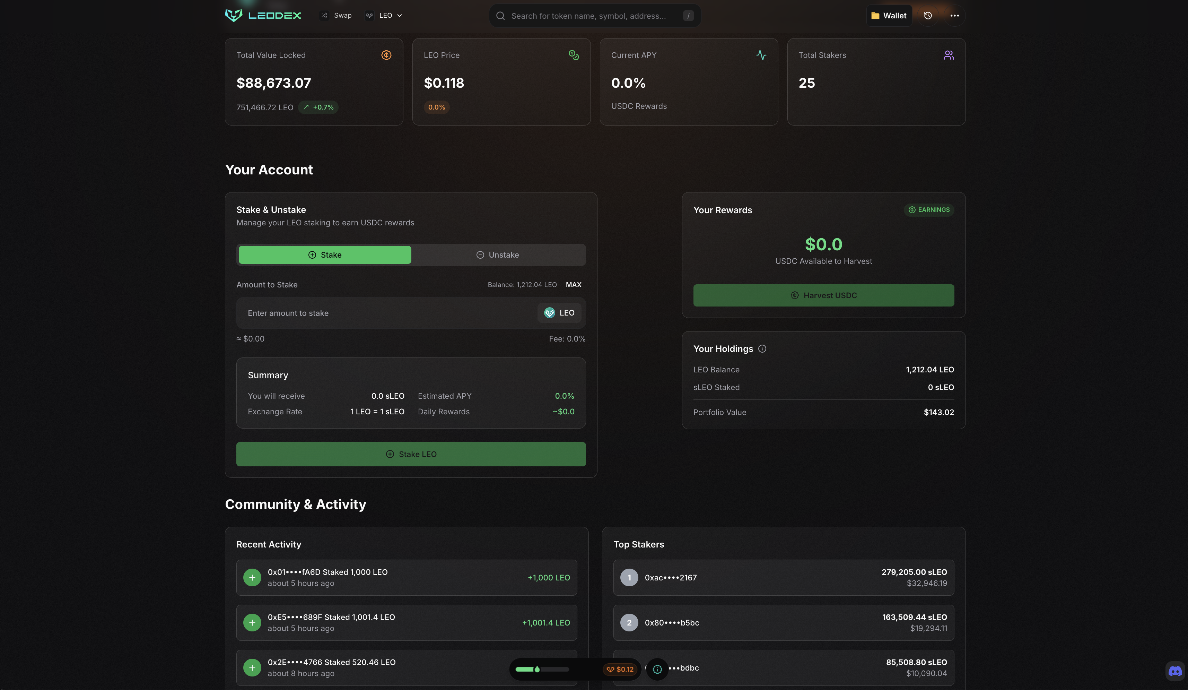The height and width of the screenshot is (690, 1188).
Task: Click the $0.0 USDC available amount
Action: (823, 244)
